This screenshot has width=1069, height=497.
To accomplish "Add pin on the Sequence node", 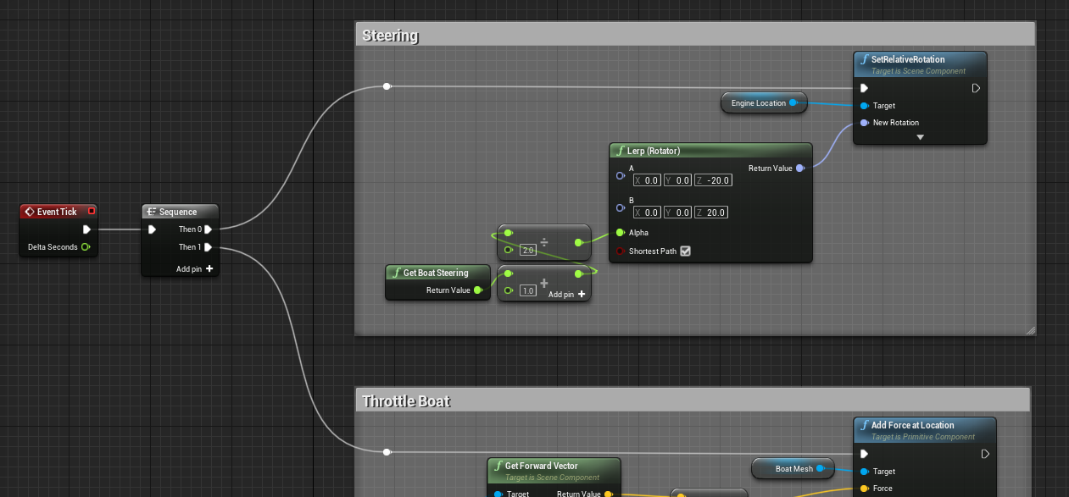I will 194,269.
